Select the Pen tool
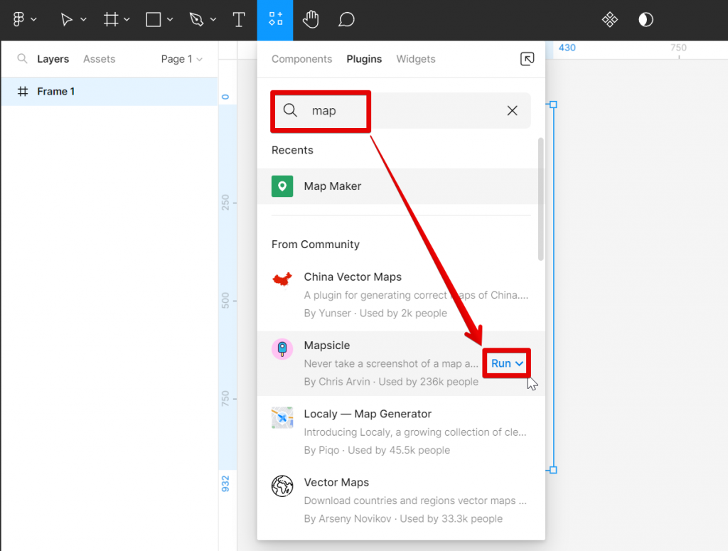 [198, 19]
